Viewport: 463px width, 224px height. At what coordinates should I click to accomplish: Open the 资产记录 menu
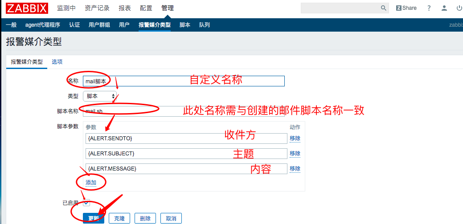point(97,8)
